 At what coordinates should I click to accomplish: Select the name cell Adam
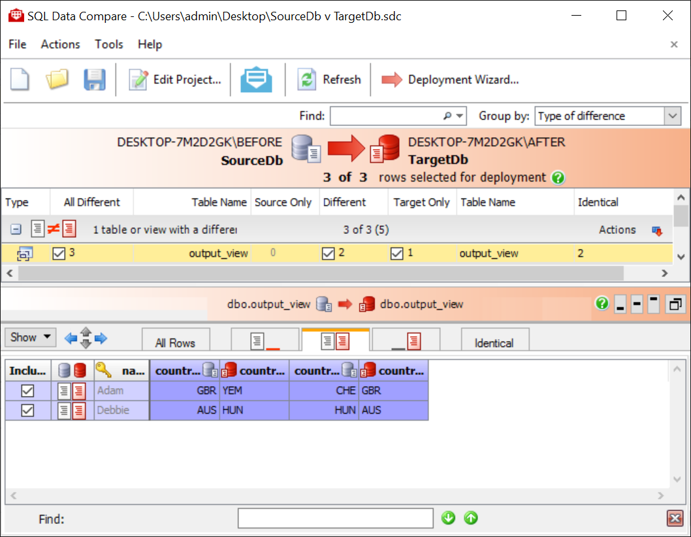coord(121,391)
